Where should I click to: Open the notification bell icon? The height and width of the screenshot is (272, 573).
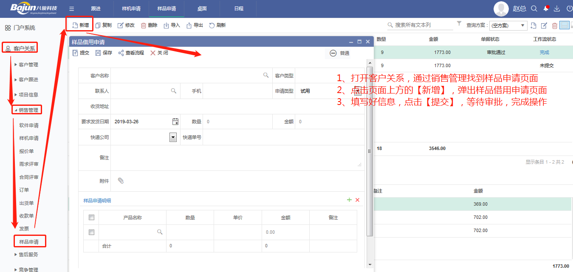click(546, 8)
